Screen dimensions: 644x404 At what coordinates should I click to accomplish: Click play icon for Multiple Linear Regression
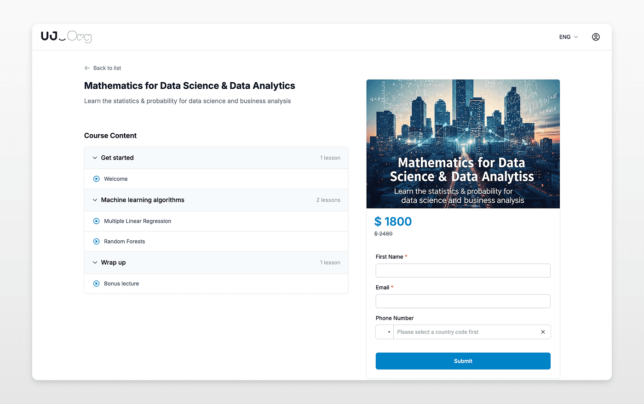pos(97,221)
